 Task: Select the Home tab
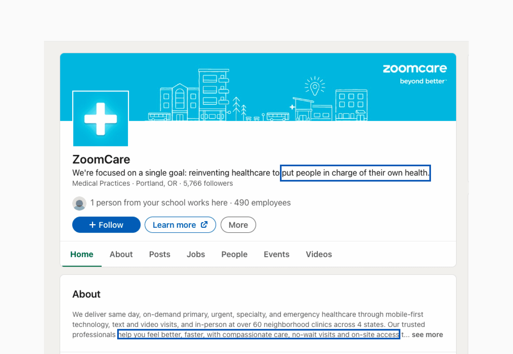(x=82, y=254)
